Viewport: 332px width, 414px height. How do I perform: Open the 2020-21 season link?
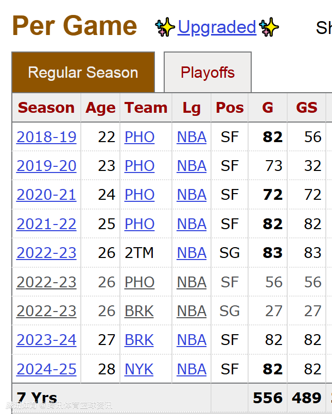46,195
